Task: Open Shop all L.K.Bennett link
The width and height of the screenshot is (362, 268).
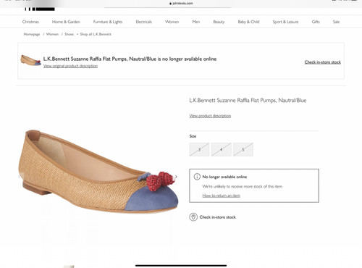Action: [96, 34]
